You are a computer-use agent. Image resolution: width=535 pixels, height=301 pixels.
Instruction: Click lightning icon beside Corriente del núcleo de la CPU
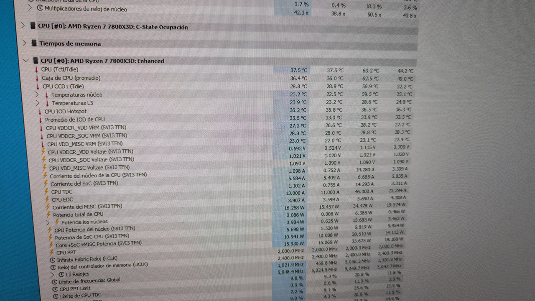tap(45, 176)
